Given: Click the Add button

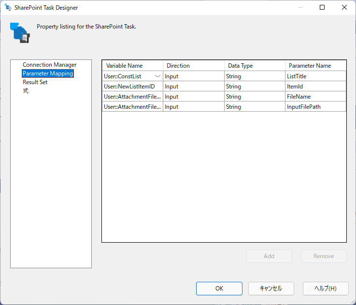Looking at the screenshot, I should coord(269,256).
